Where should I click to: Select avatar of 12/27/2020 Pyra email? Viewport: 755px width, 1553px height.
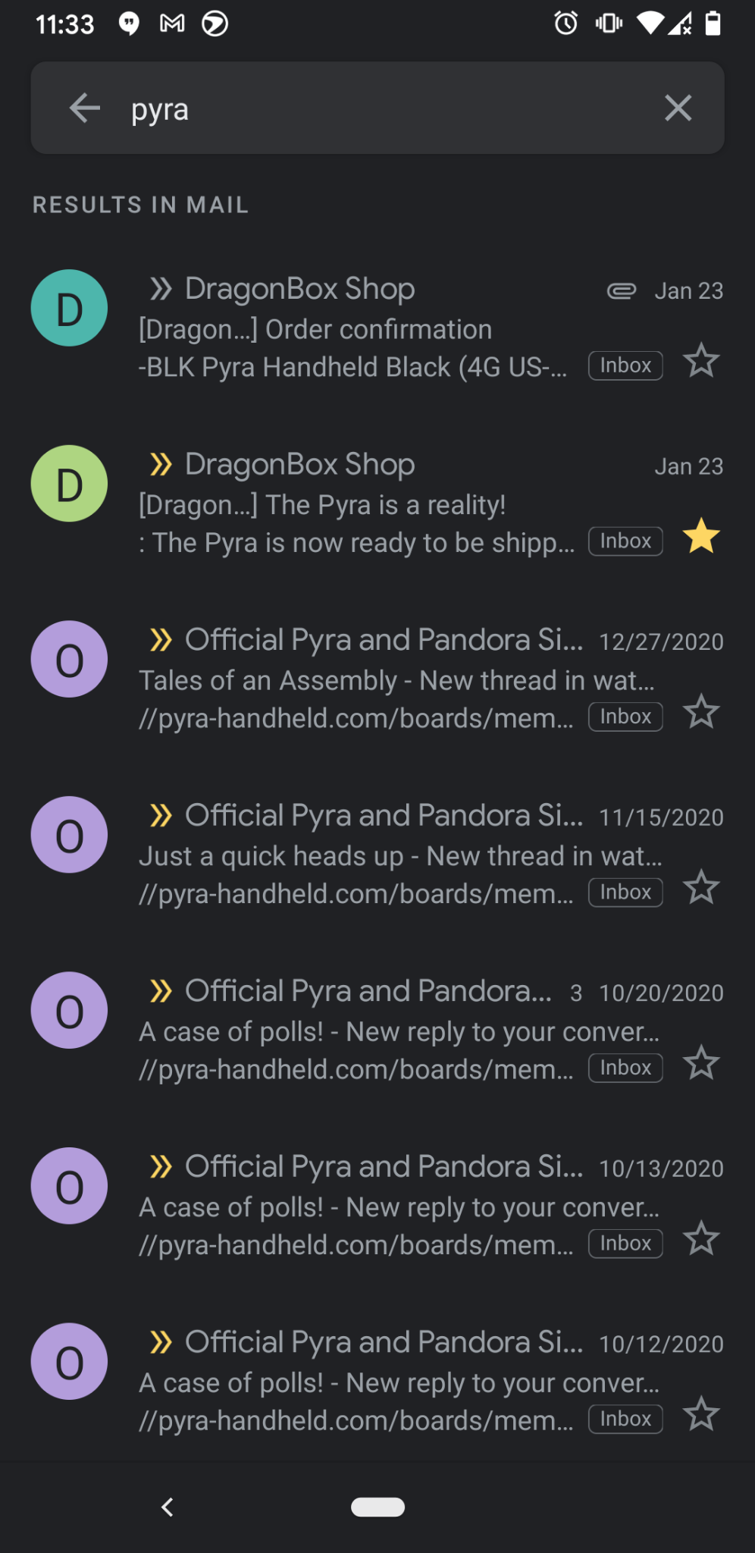(69, 660)
